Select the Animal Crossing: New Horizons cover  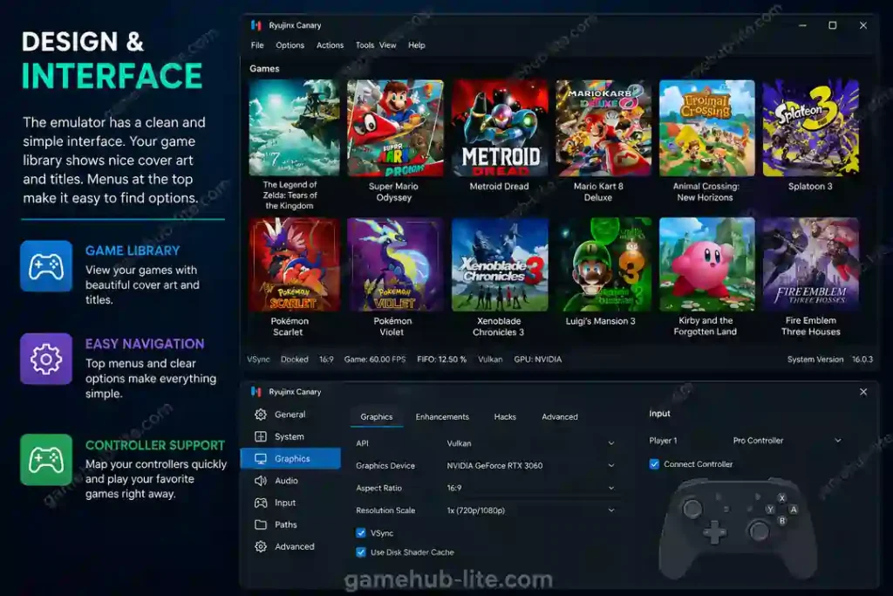(x=706, y=127)
